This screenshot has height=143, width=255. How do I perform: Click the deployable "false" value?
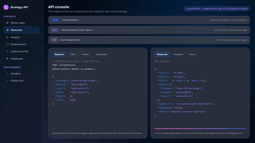point(178,108)
